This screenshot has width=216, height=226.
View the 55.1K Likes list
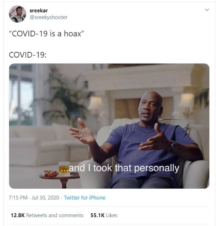pos(104,215)
